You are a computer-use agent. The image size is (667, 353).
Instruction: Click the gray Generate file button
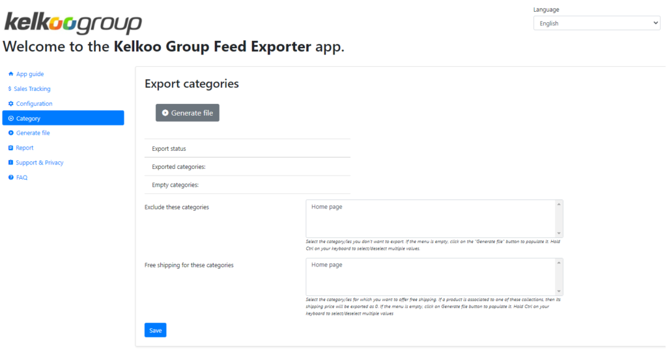[187, 113]
